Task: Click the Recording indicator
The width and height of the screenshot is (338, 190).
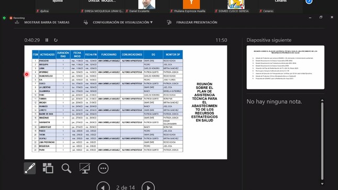Action: (x=17, y=18)
